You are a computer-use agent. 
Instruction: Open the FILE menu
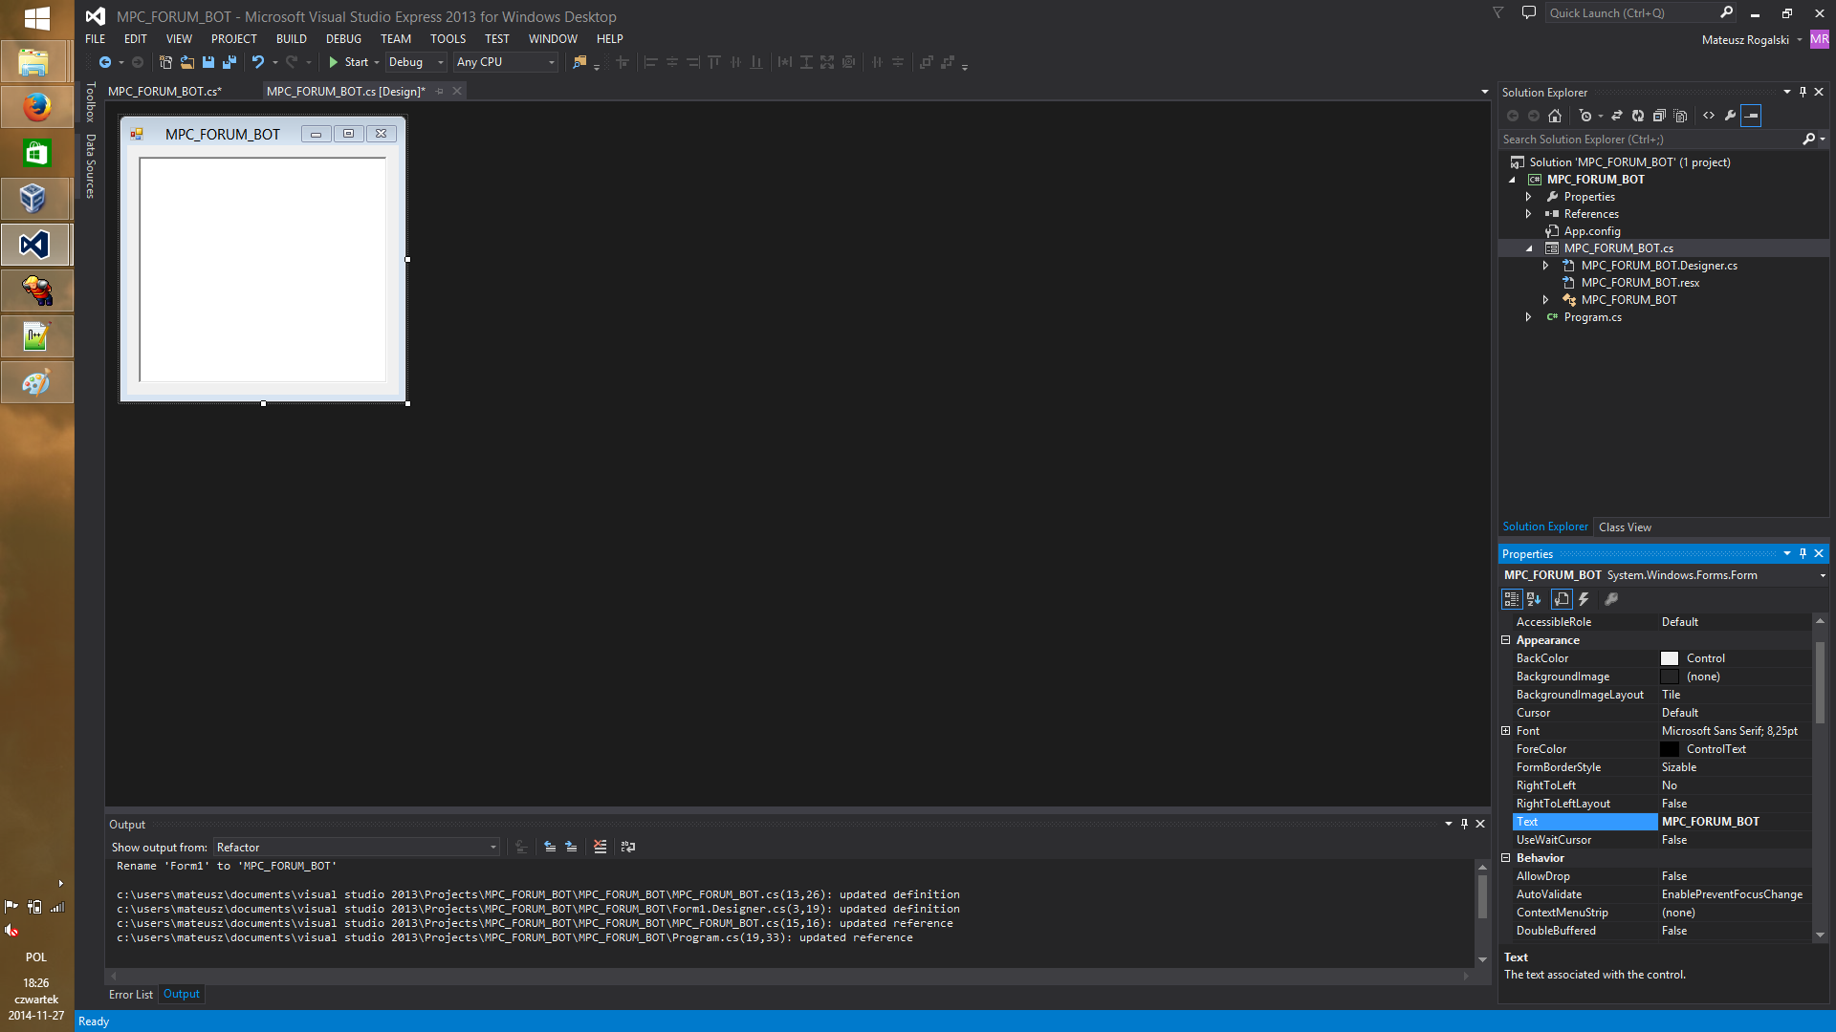point(96,39)
